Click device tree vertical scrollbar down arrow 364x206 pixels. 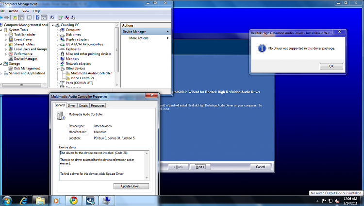point(117,85)
